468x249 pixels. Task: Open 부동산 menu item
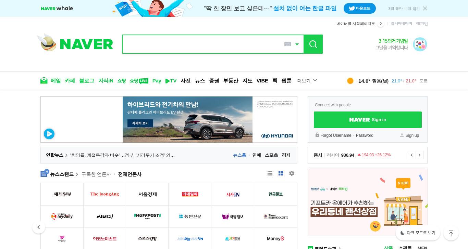pyautogui.click(x=231, y=81)
